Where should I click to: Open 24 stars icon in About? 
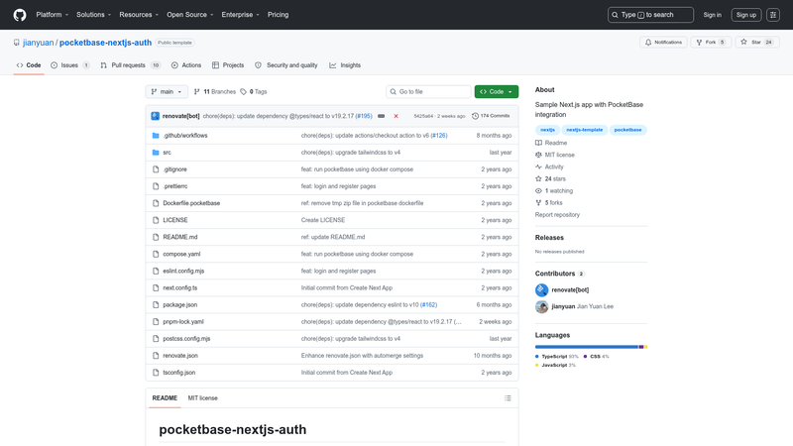point(538,179)
